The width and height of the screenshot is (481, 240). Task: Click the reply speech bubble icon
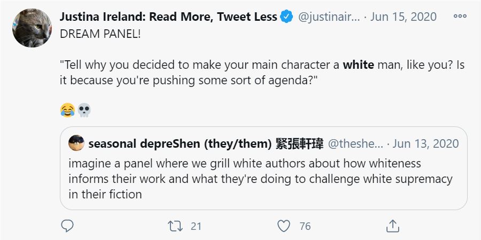pos(67,226)
